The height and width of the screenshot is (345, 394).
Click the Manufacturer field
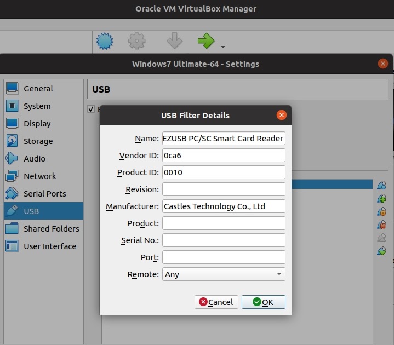(x=224, y=206)
